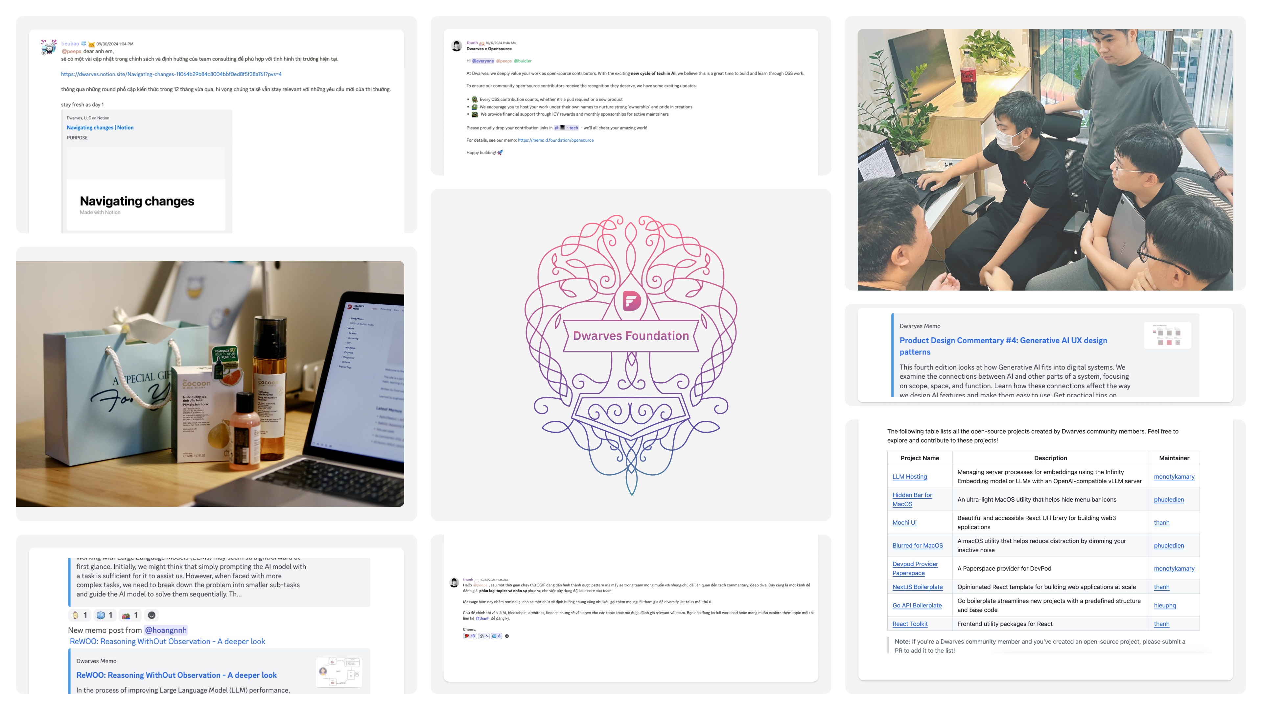Open the Blurred for MacOS project link
This screenshot has height=710, width=1262.
pyautogui.click(x=918, y=545)
